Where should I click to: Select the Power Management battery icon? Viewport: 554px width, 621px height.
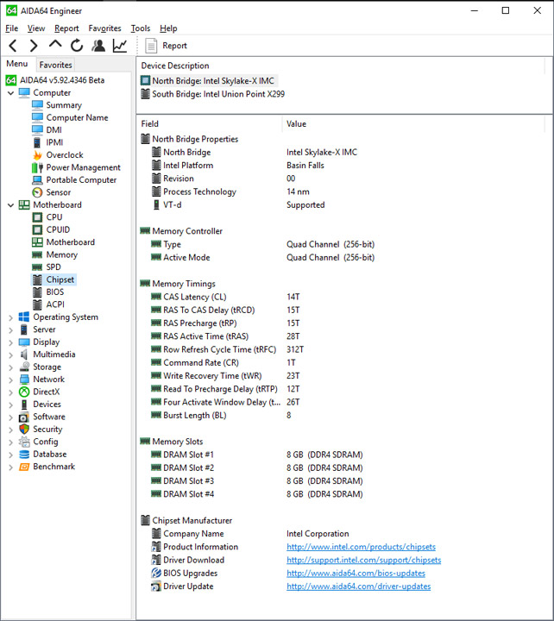(37, 167)
